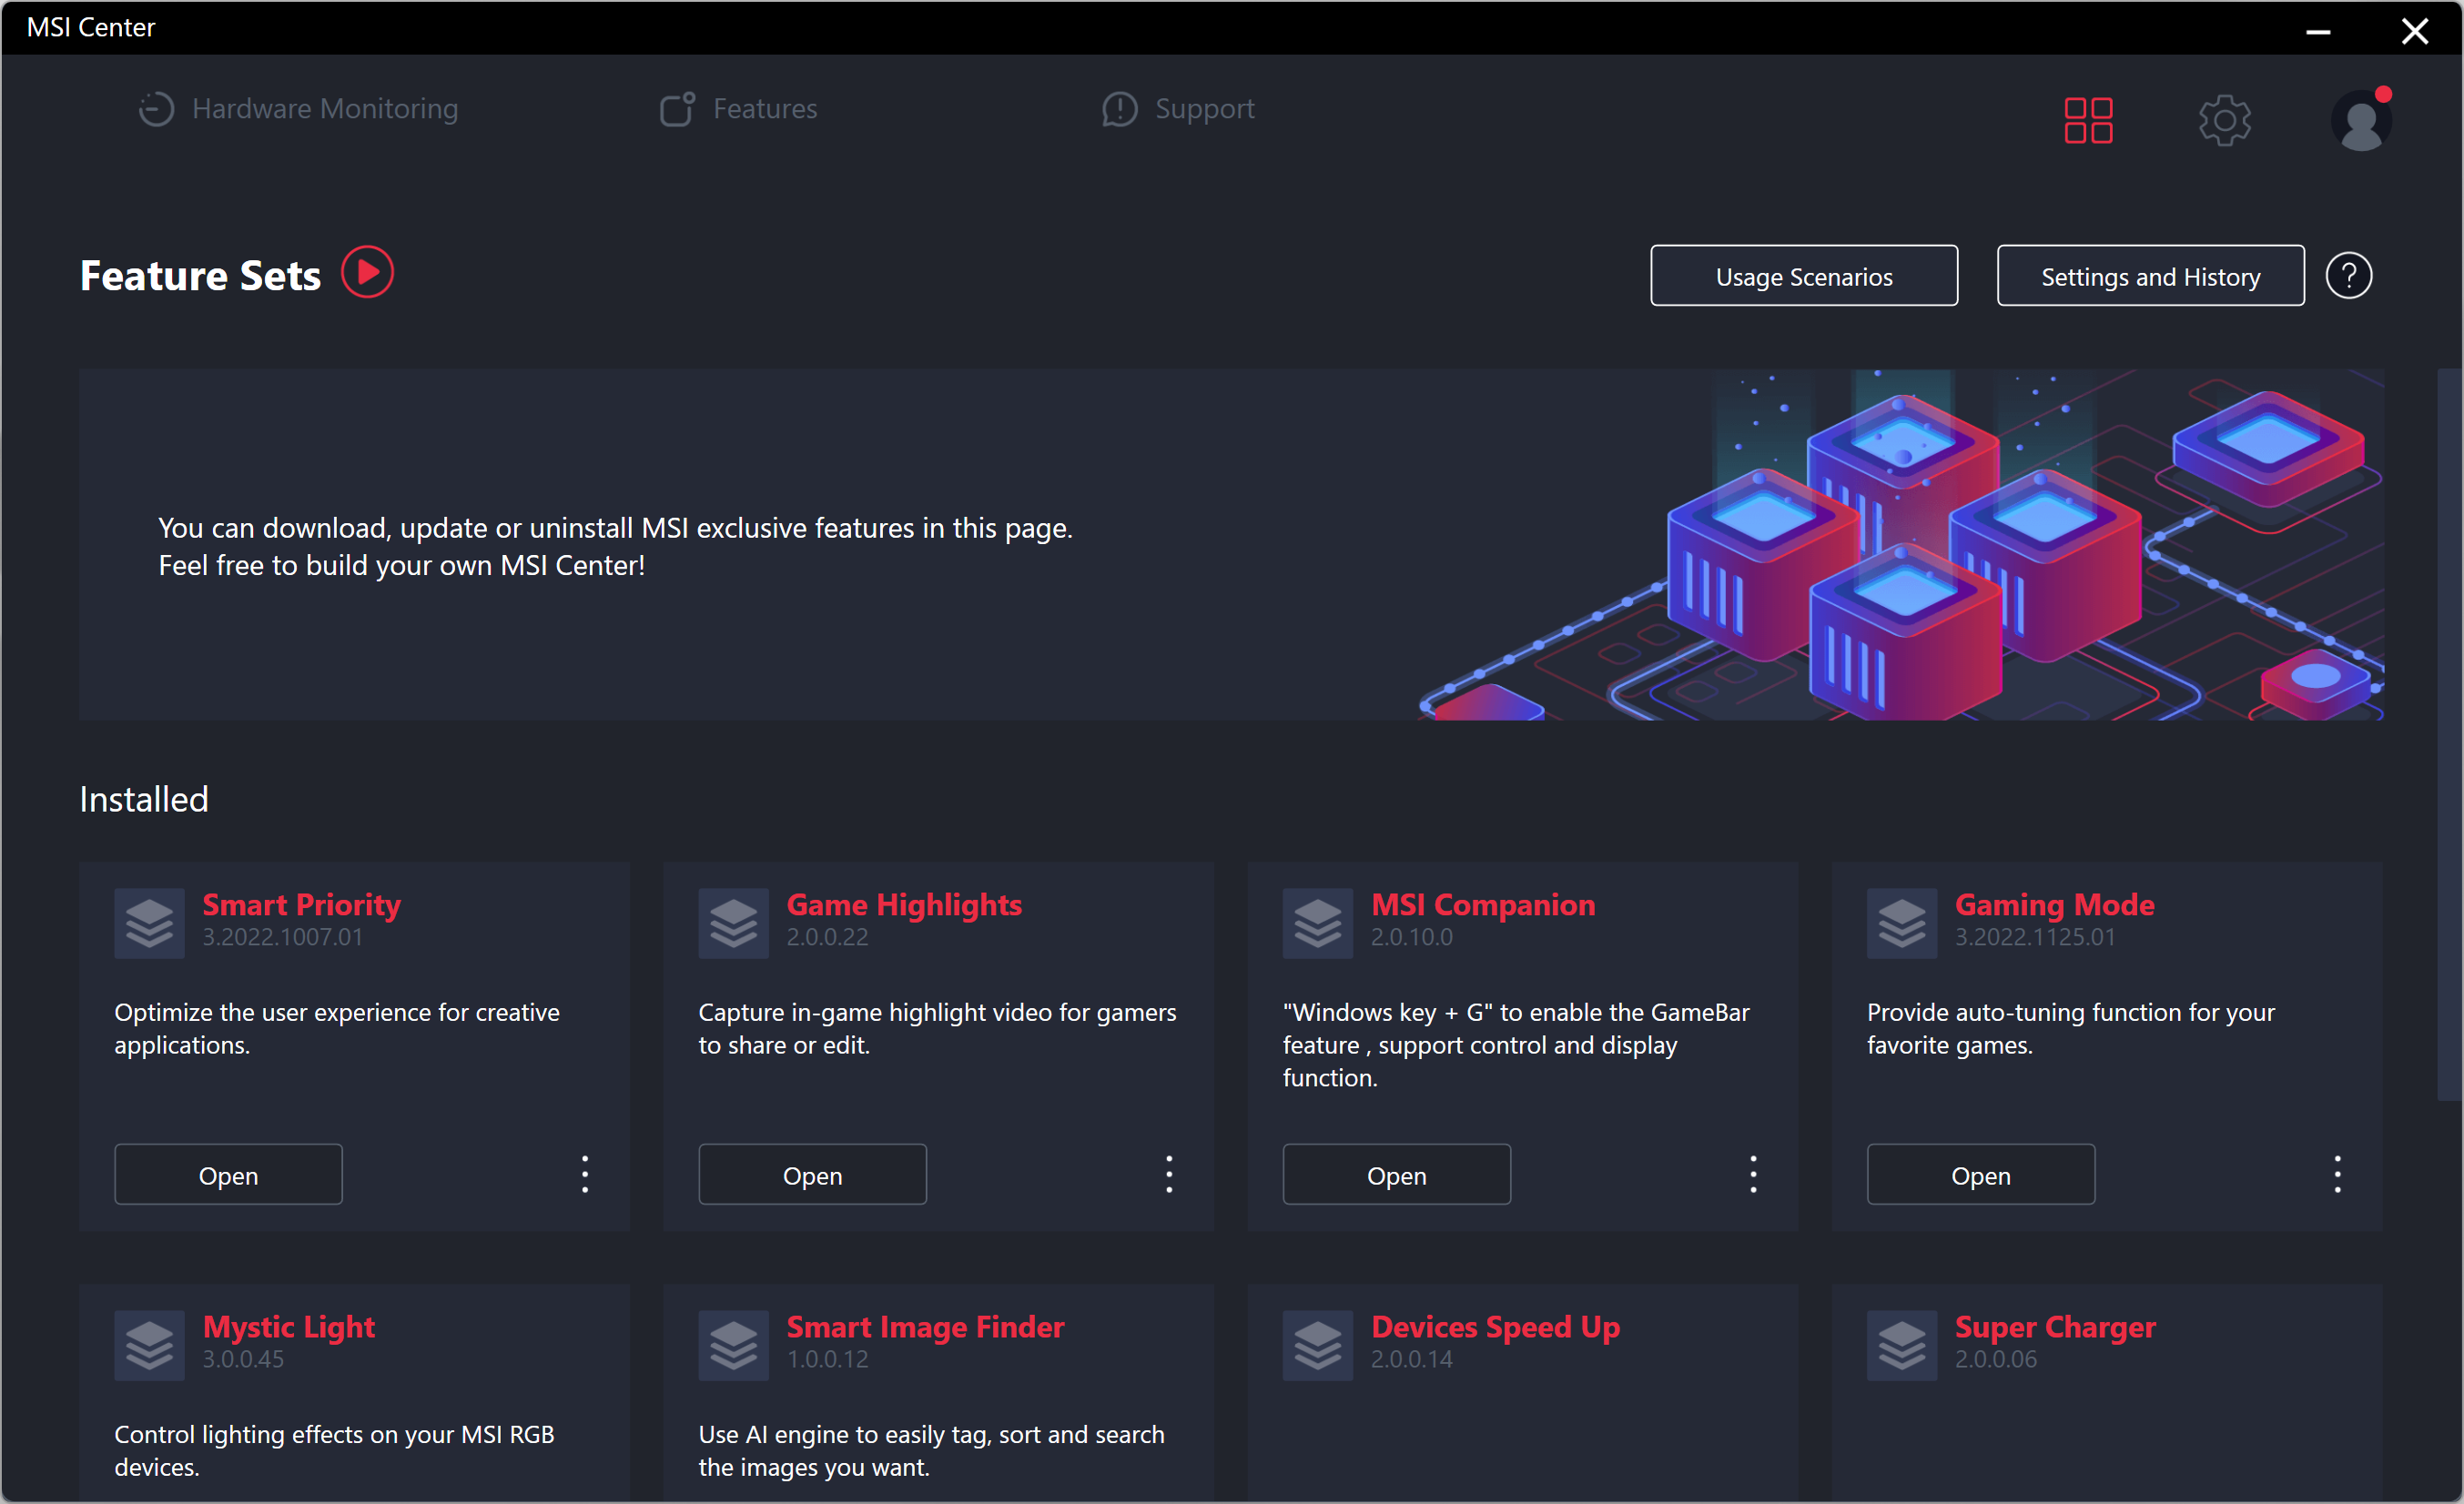
Task: Play the Feature Sets intro video
Action: [367, 273]
